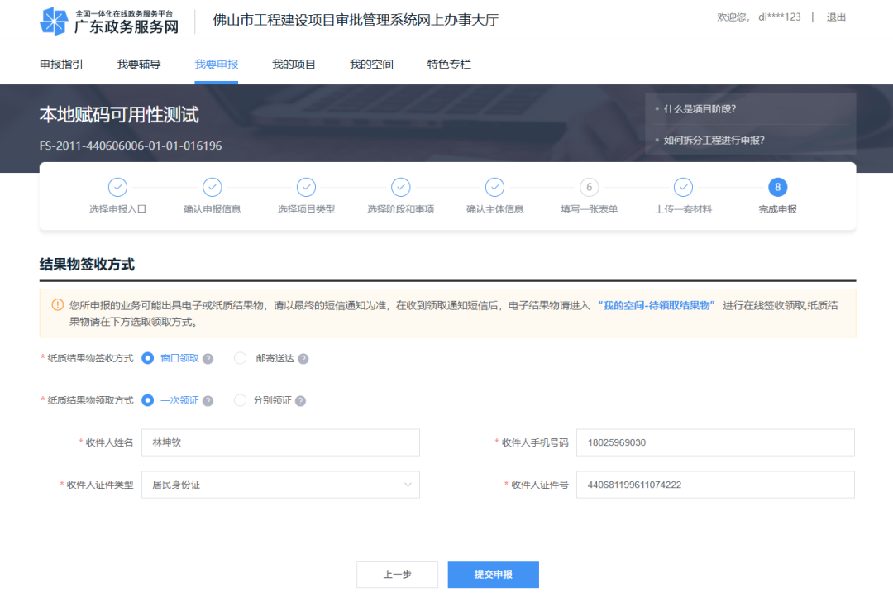The image size is (893, 612).
Task: Go back with 上一步 button
Action: [397, 575]
